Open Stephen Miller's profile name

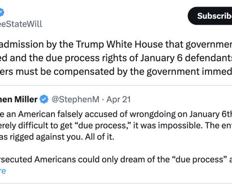pyautogui.click(x=19, y=100)
